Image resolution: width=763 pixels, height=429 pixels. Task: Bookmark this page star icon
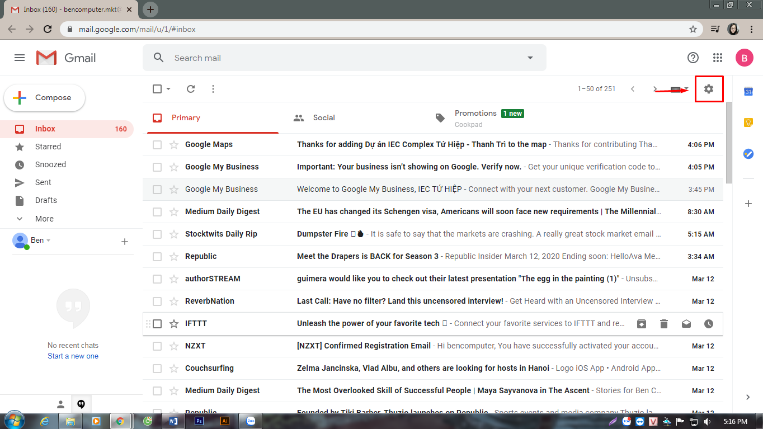pos(693,29)
